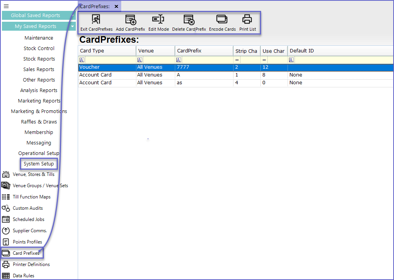Screen dimensions: 394x280
Task: Click the hamburger menu icon
Action: [x=6, y=6]
